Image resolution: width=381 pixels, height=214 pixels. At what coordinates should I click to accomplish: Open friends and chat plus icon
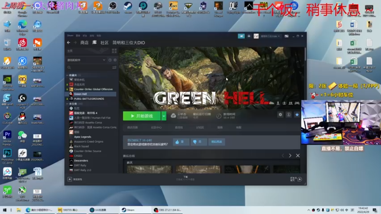point(300,179)
